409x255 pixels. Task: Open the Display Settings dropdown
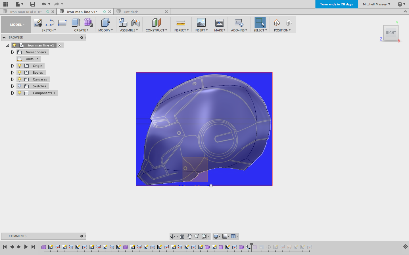click(217, 236)
